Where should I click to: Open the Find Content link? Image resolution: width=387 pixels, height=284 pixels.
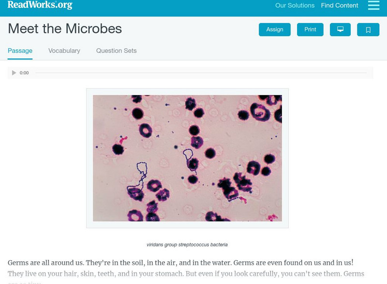click(x=340, y=6)
